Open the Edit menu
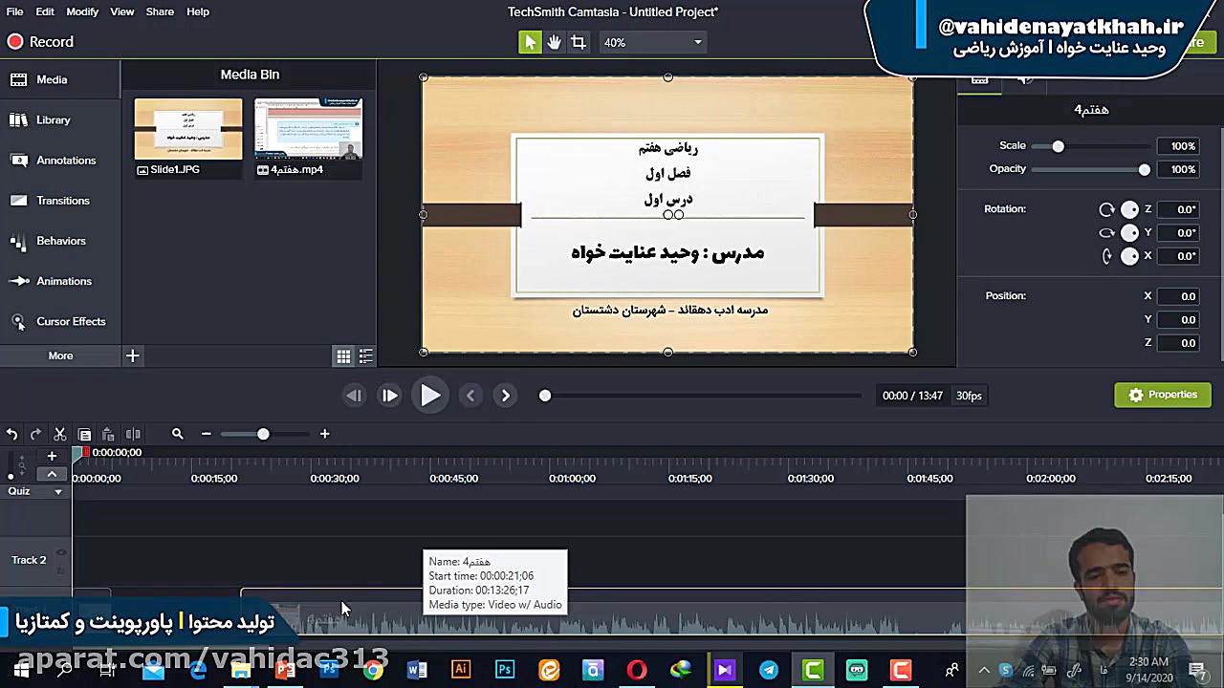The height and width of the screenshot is (688, 1224). tap(44, 11)
